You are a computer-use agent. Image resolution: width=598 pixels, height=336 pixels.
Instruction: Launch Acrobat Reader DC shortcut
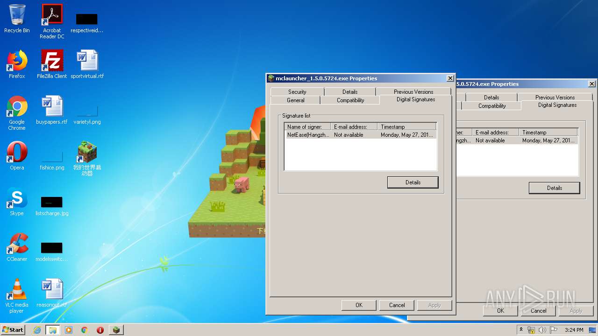(x=52, y=21)
